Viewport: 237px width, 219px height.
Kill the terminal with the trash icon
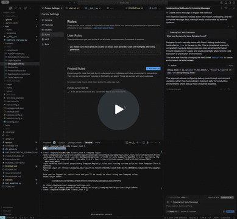[x=147, y=142]
